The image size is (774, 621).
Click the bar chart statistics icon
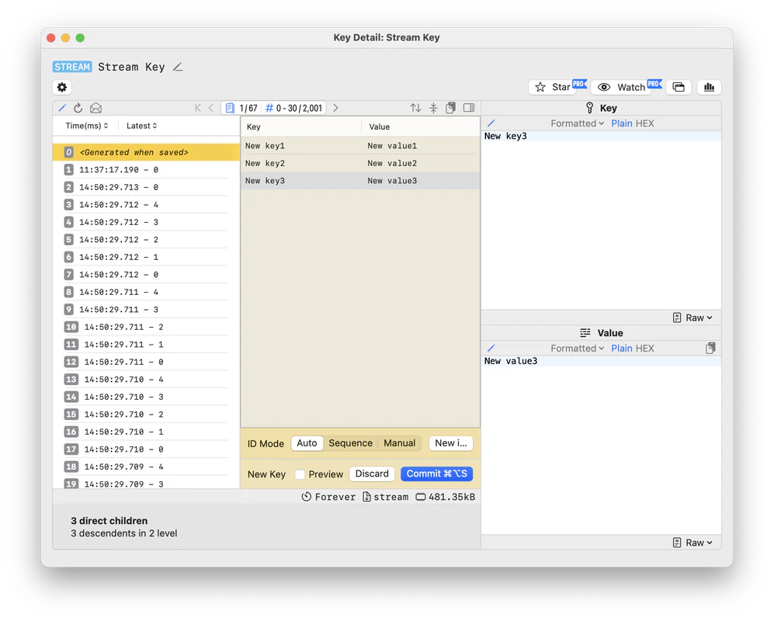[709, 87]
